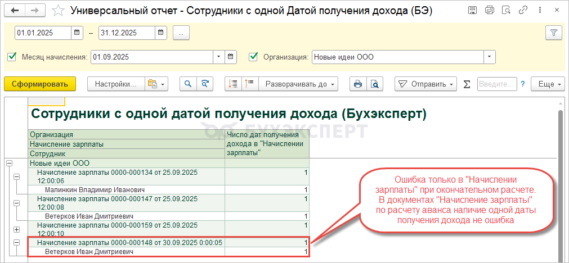Click the save (floppy disk) icon
This screenshot has width=569, height=263.
[x=473, y=10]
